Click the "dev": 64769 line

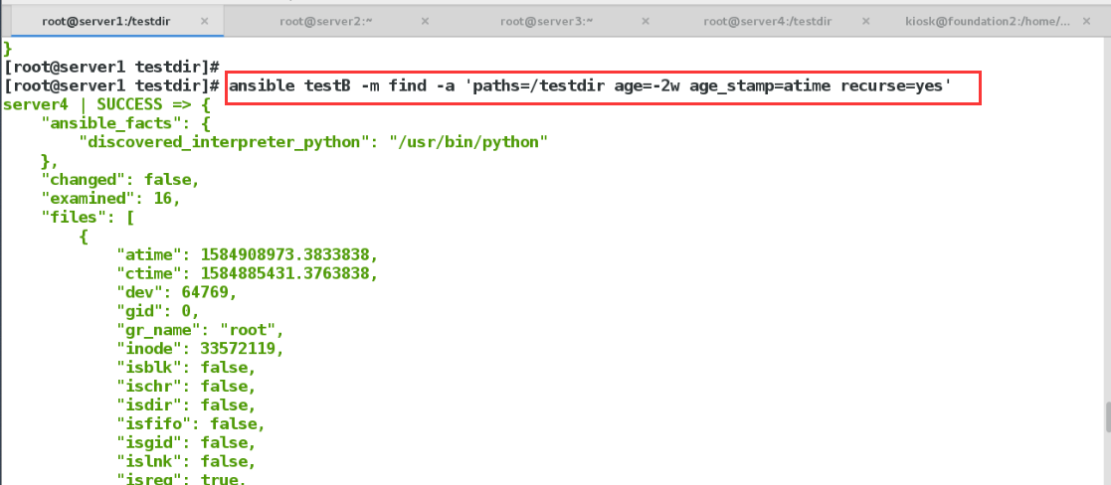[x=177, y=291]
